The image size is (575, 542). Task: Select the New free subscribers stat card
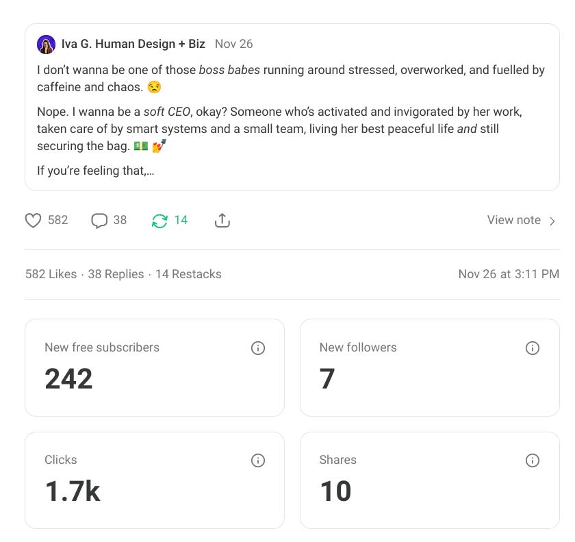(154, 367)
